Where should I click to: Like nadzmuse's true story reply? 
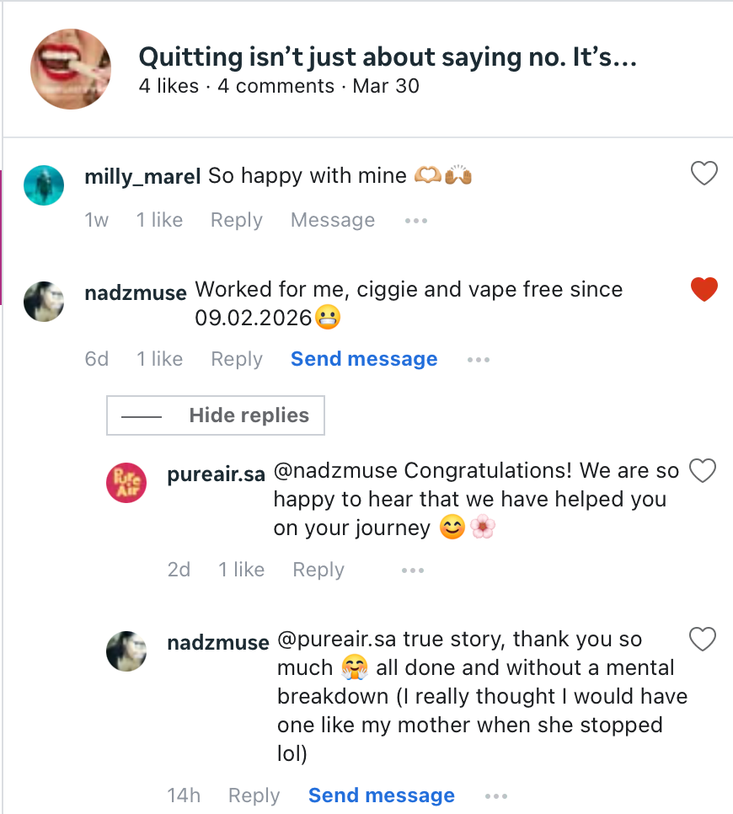click(x=703, y=640)
